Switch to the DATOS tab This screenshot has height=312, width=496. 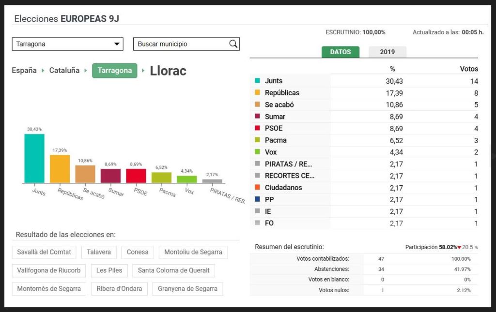pyautogui.click(x=340, y=52)
